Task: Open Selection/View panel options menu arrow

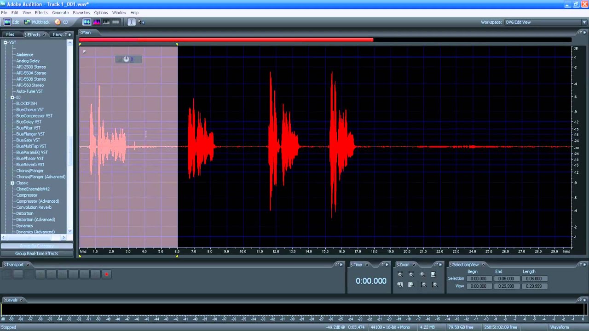Action: (x=584, y=265)
